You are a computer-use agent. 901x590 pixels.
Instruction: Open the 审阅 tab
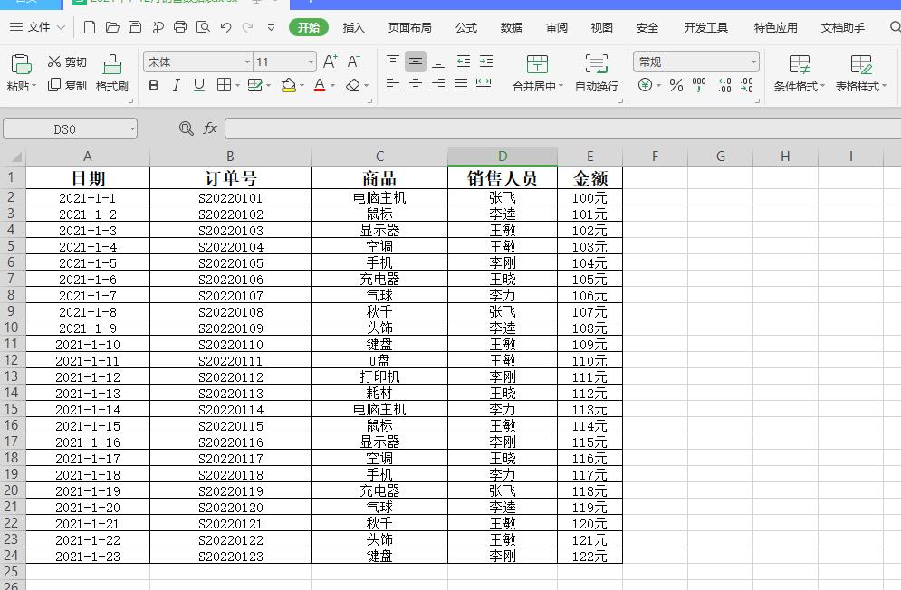tap(556, 27)
